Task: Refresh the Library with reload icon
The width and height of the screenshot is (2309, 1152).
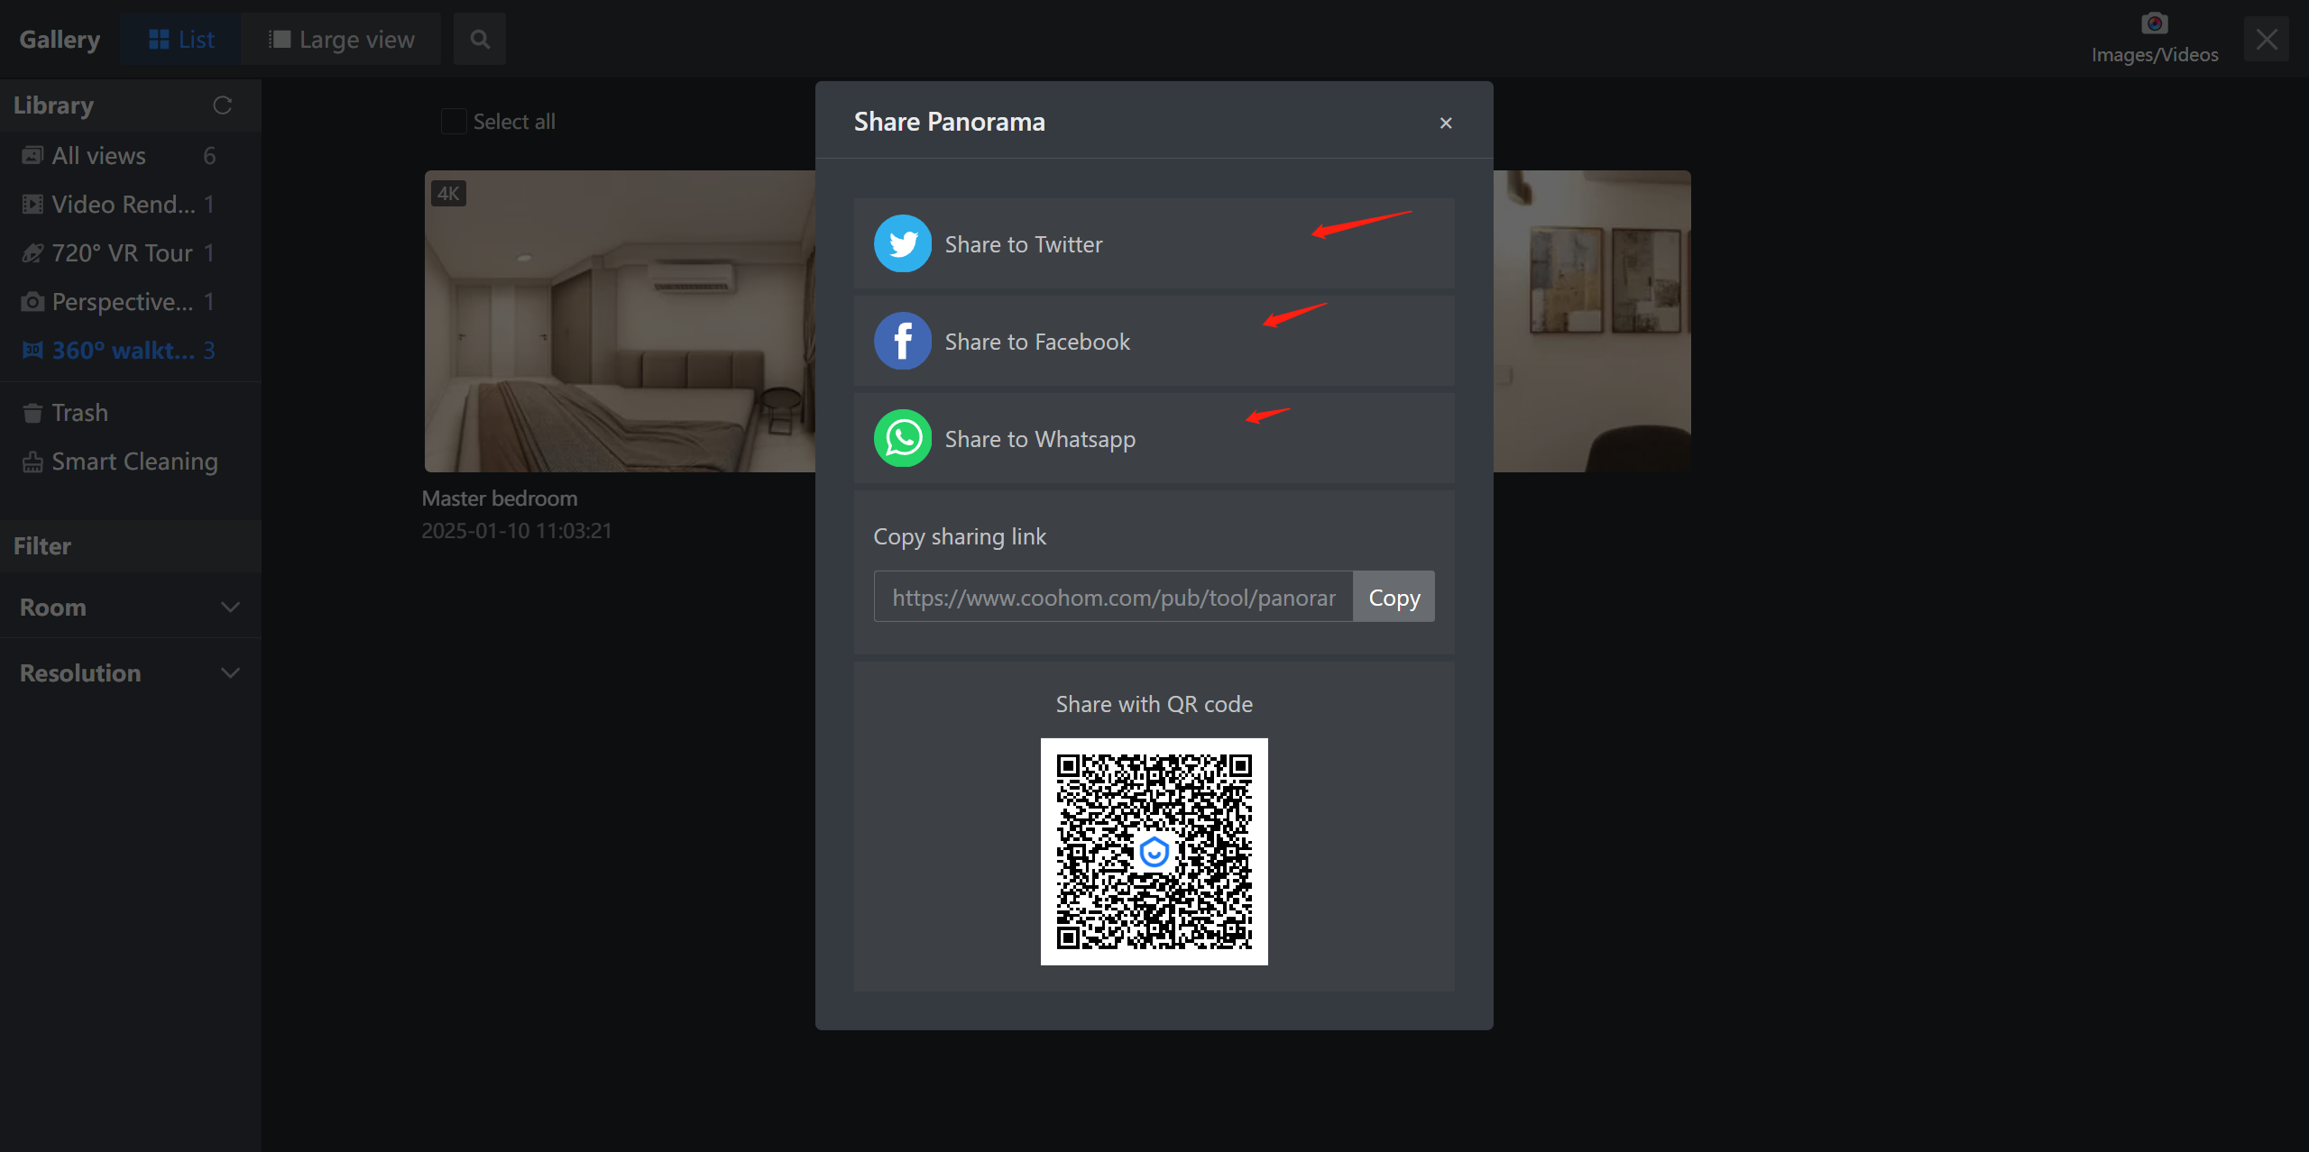Action: [x=222, y=105]
